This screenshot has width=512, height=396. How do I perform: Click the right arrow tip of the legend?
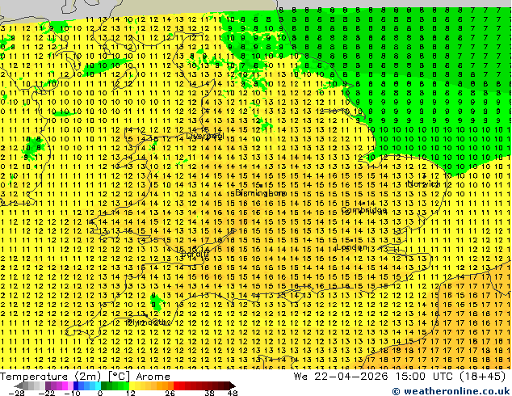[233, 385]
